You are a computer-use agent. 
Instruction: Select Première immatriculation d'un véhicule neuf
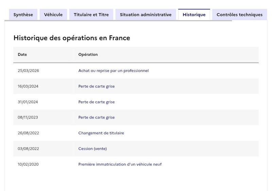coord(120,164)
